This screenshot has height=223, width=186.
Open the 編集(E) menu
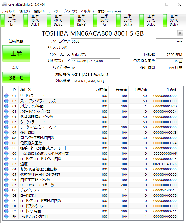[x=24, y=11]
